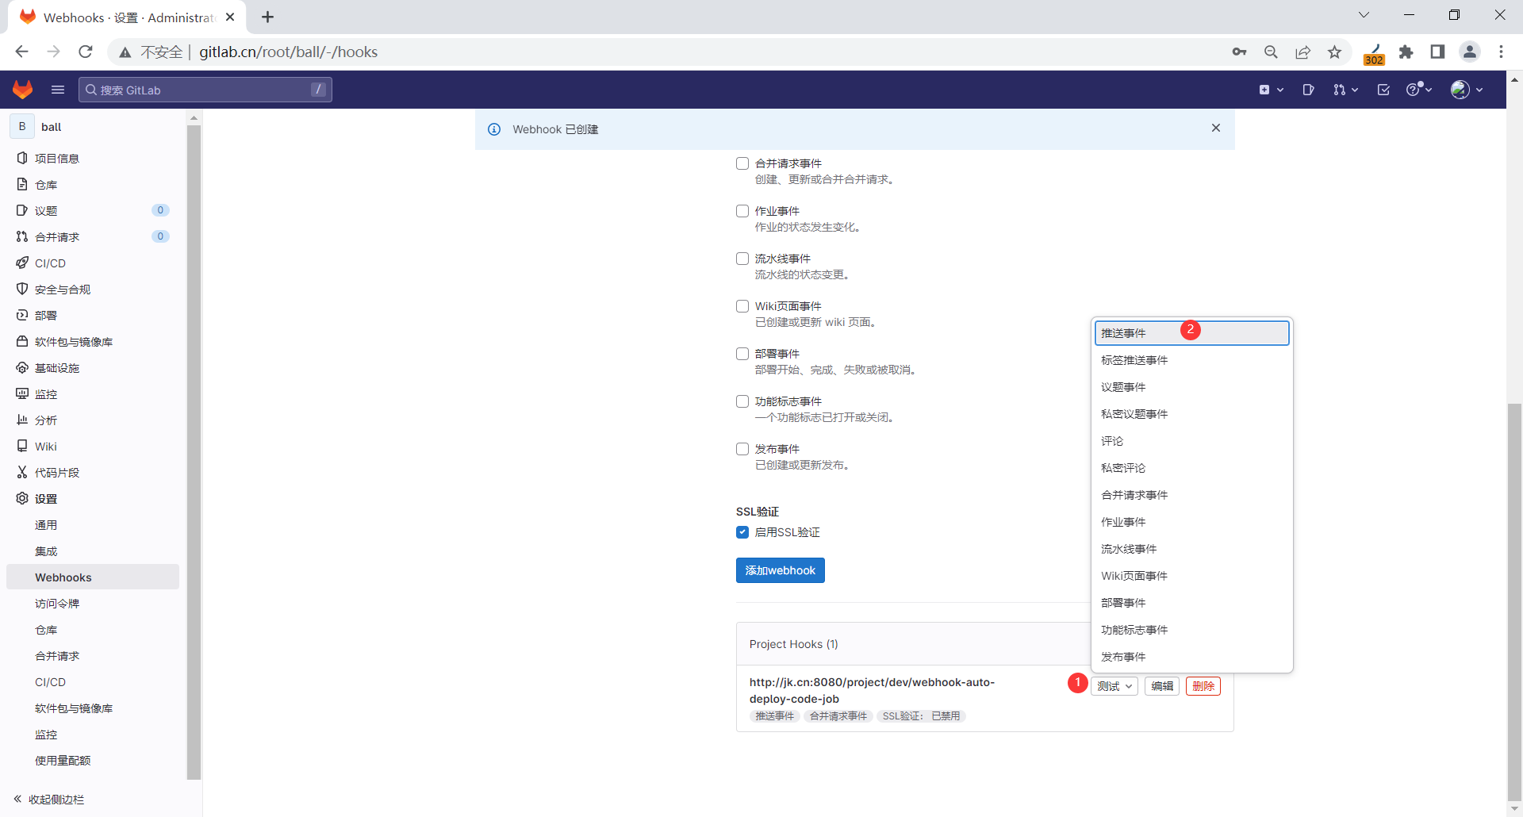The image size is (1523, 817).
Task: Open the Chrome three-dot menu
Action: 1502,52
